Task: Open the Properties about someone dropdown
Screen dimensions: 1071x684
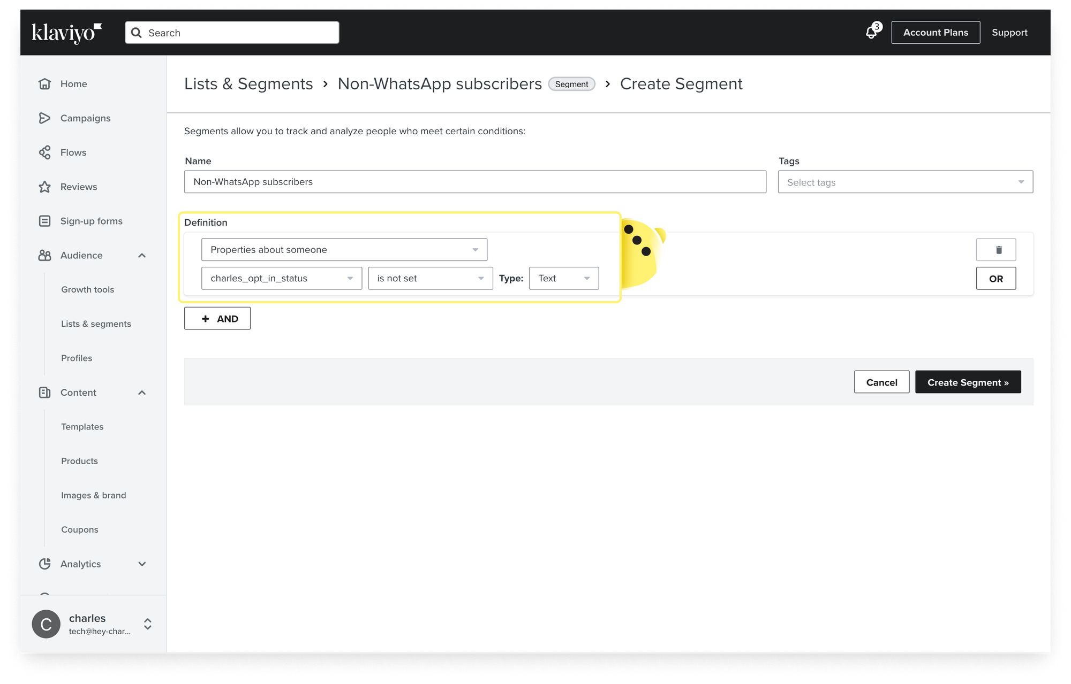Action: point(343,250)
